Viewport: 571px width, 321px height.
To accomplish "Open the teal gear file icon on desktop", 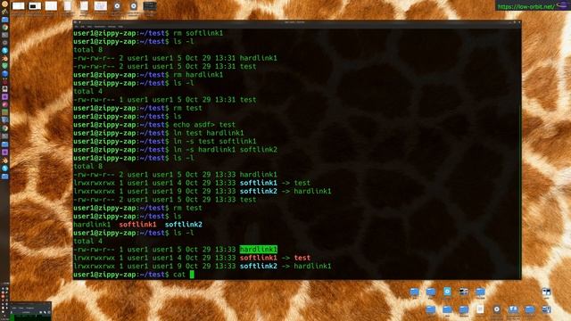I will pyautogui.click(x=447, y=292).
